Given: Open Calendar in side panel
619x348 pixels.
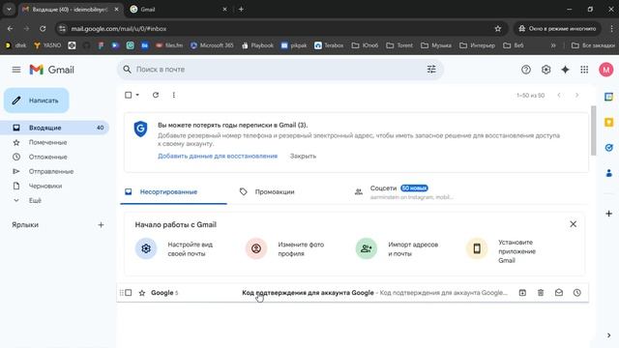Looking at the screenshot, I should (608, 97).
